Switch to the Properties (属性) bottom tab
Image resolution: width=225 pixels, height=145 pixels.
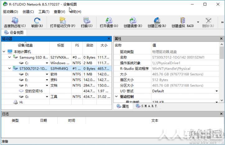pos(123,106)
